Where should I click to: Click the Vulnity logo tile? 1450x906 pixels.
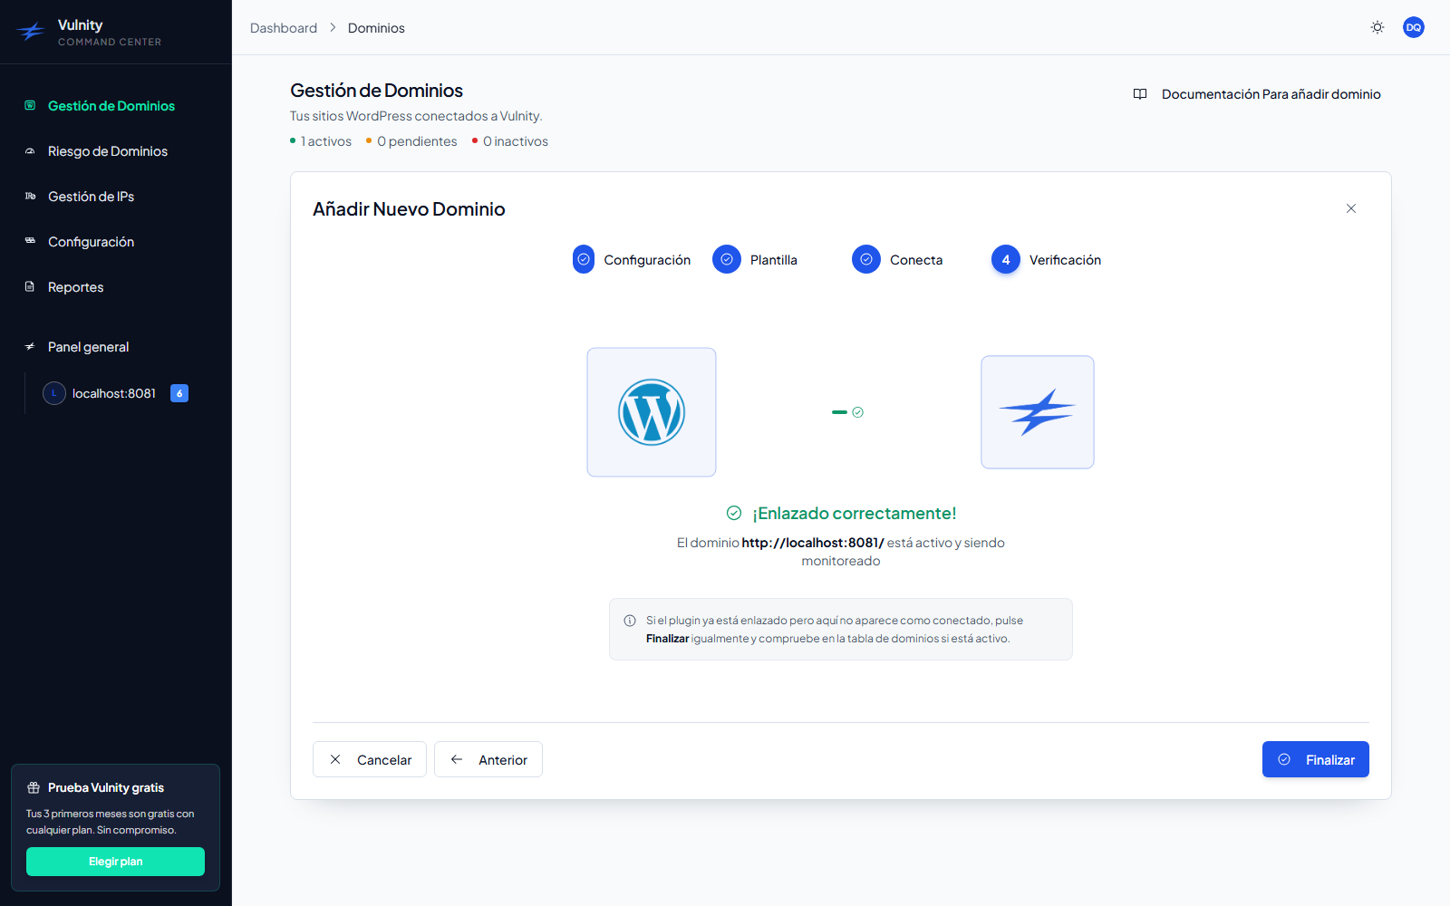1038,412
